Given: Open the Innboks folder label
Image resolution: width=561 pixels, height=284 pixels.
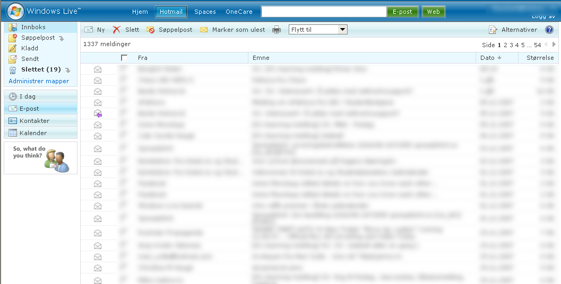Looking at the screenshot, I should (33, 27).
